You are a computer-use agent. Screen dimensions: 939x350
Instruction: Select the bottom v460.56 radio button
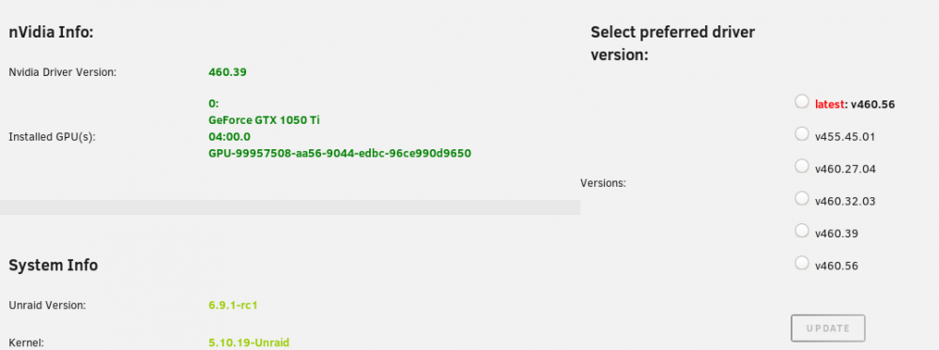(x=802, y=264)
